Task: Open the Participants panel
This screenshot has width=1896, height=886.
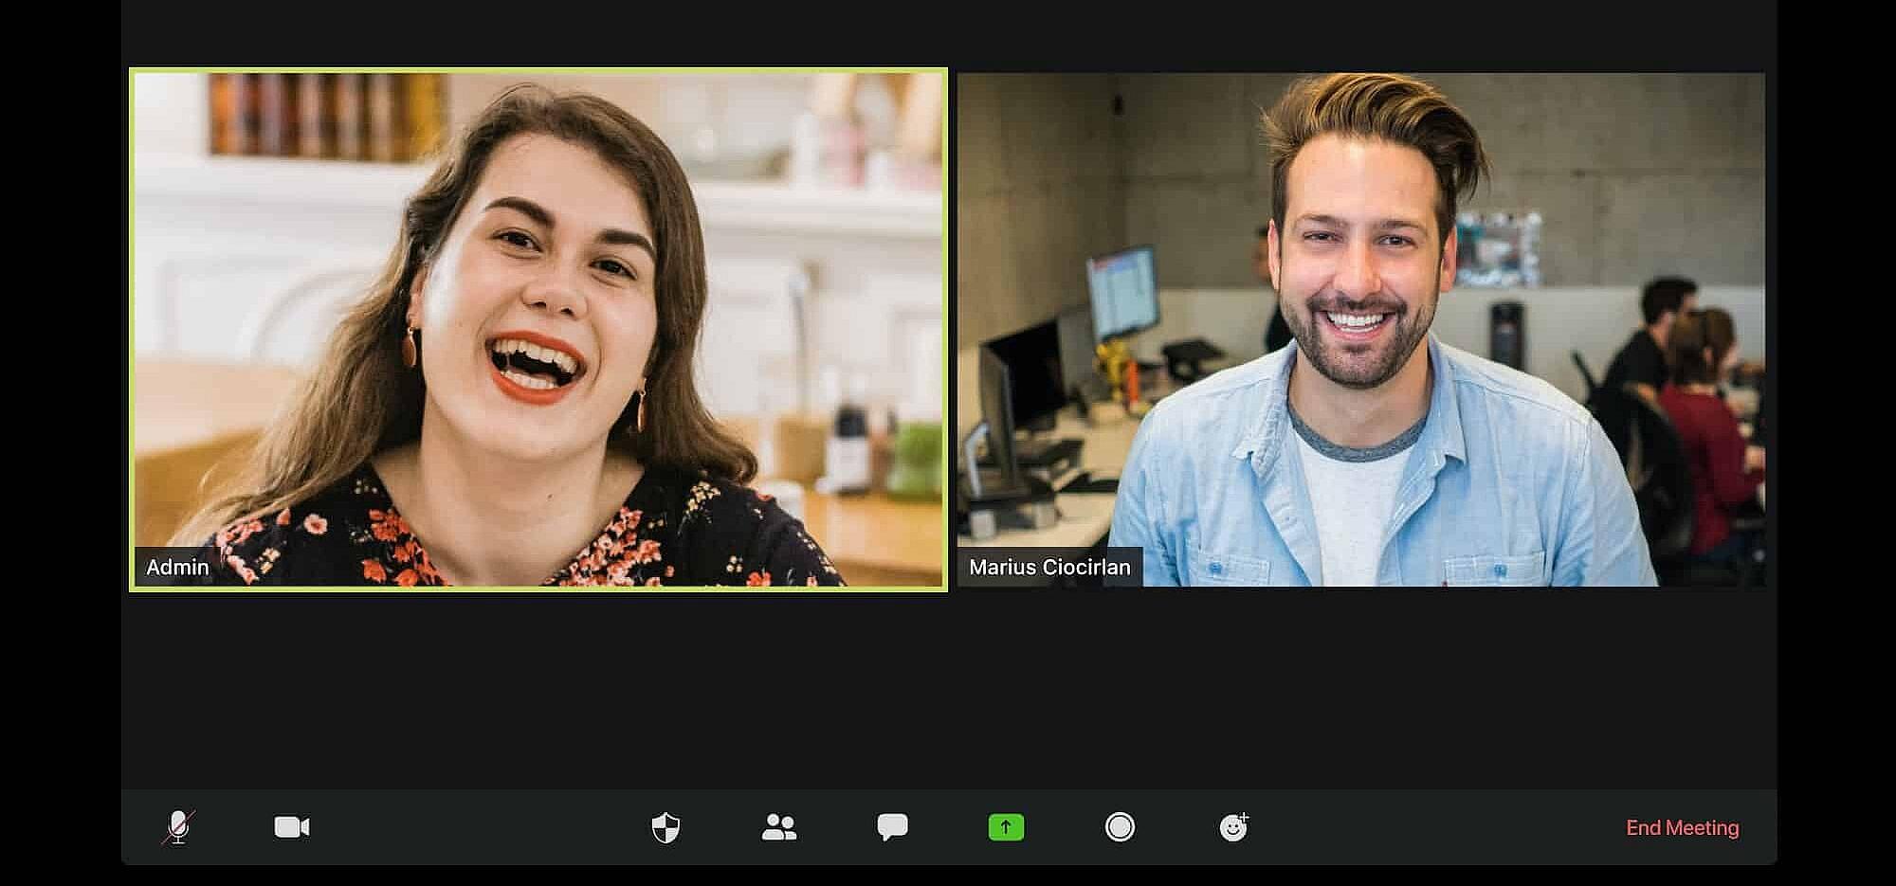Action: coord(778,827)
